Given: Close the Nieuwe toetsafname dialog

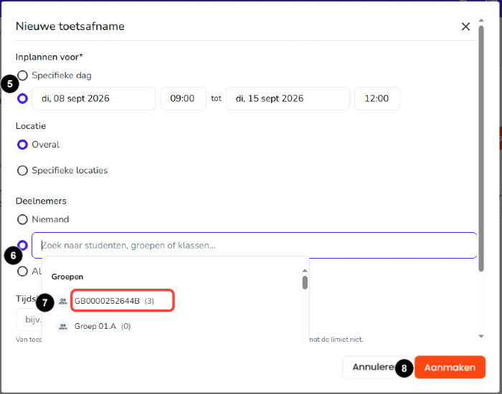Looking at the screenshot, I should click(465, 27).
